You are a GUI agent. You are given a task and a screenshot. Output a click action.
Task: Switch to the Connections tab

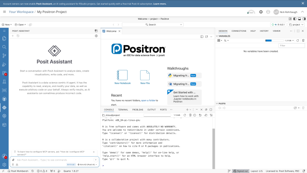coord(239,31)
